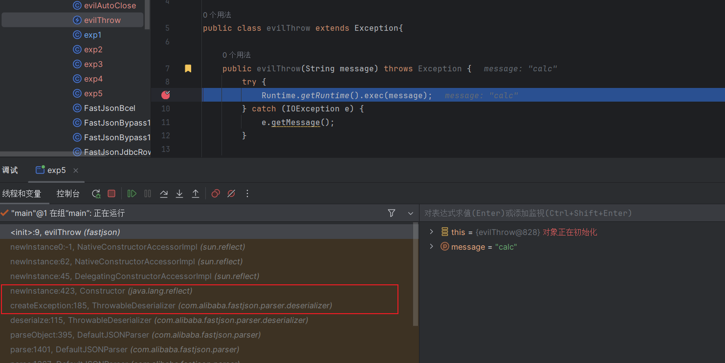This screenshot has width=725, height=363.
Task: Open the thread selector dropdown
Action: [x=411, y=214]
